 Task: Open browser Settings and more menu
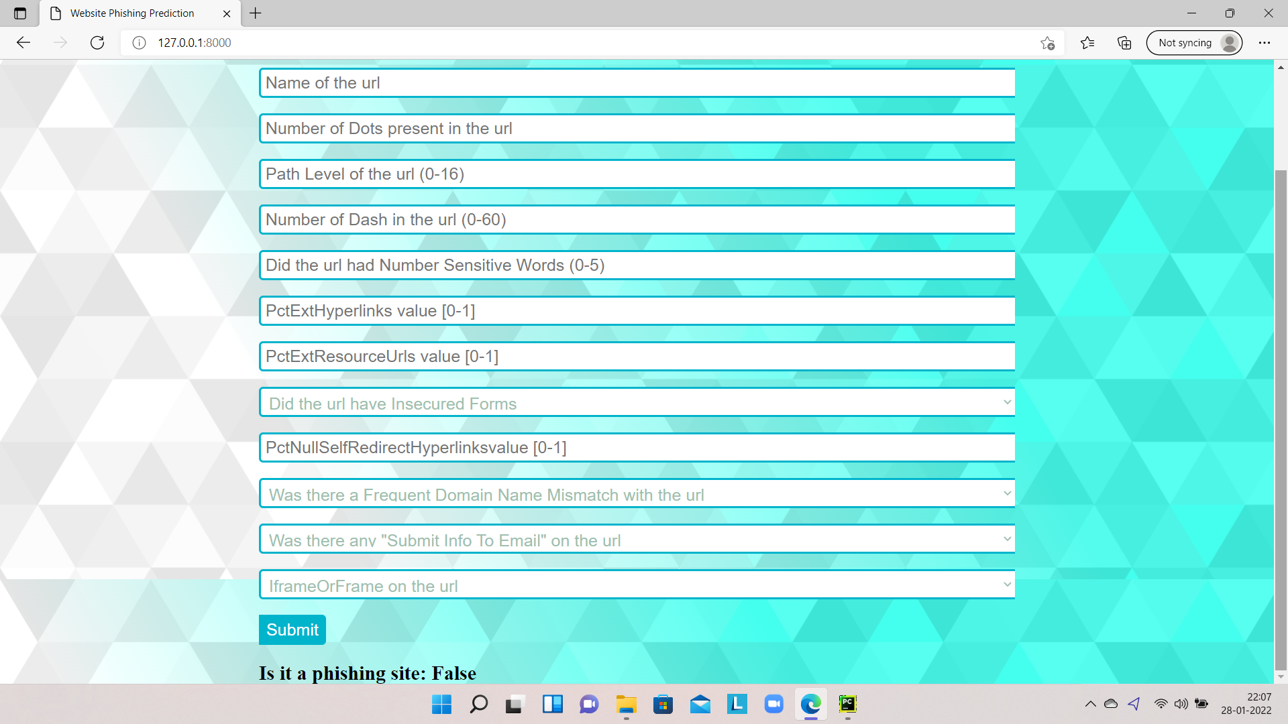1265,43
